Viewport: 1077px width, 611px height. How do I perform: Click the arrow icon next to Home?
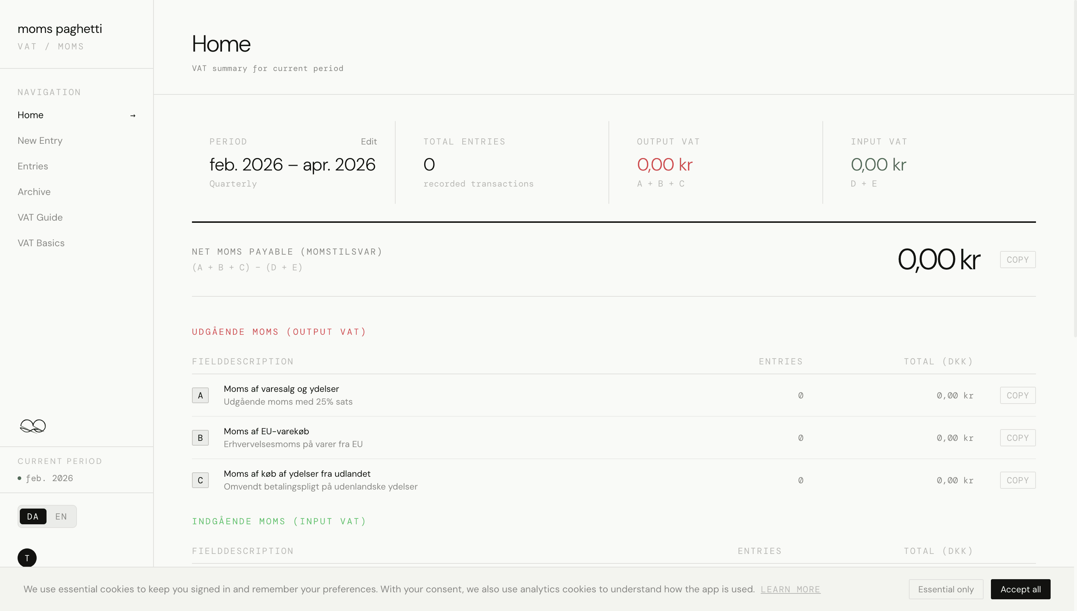(133, 115)
